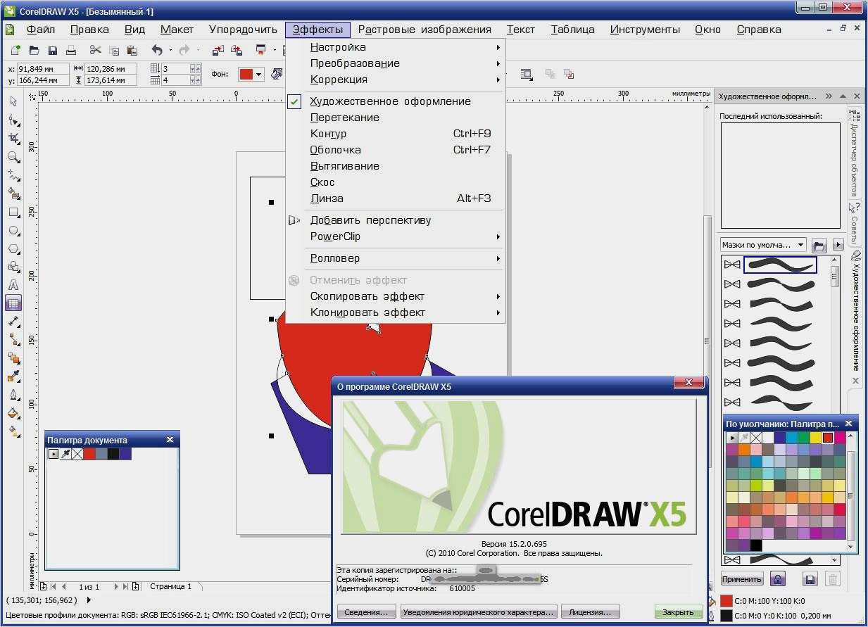This screenshot has width=868, height=627.
Task: Pick the black swatch in the default palette
Action: (x=756, y=545)
